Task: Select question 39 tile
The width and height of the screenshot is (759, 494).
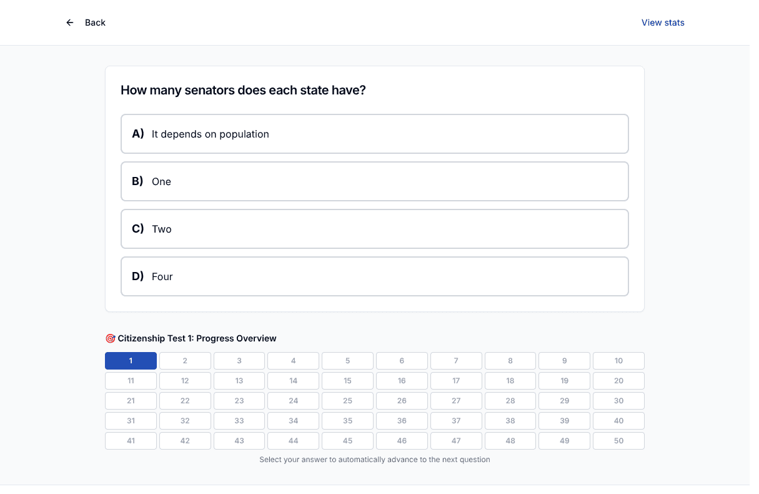Action: [x=565, y=421]
